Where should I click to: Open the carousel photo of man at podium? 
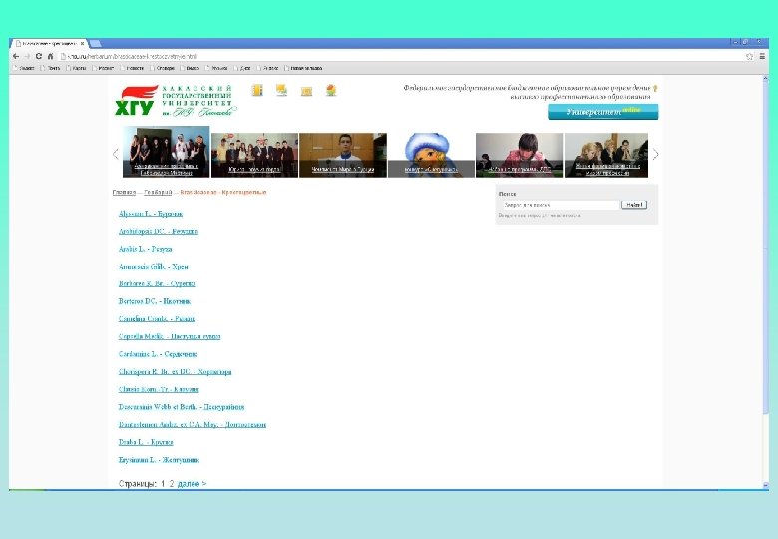pyautogui.click(x=343, y=155)
